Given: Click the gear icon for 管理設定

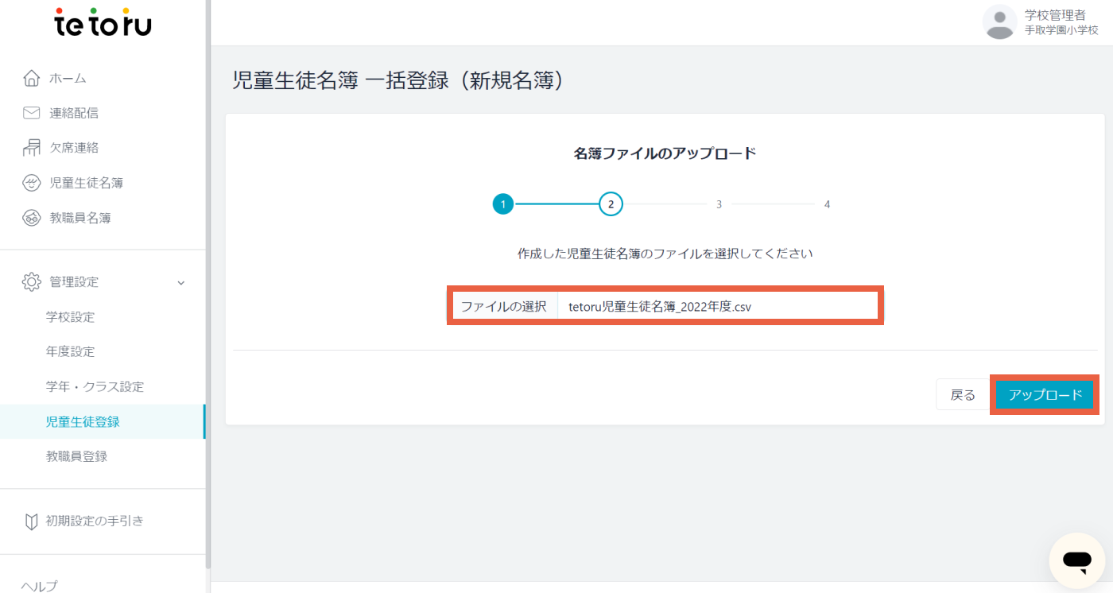Looking at the screenshot, I should point(31,281).
